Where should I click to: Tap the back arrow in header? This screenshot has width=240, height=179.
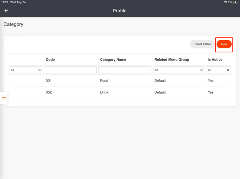tap(6, 11)
